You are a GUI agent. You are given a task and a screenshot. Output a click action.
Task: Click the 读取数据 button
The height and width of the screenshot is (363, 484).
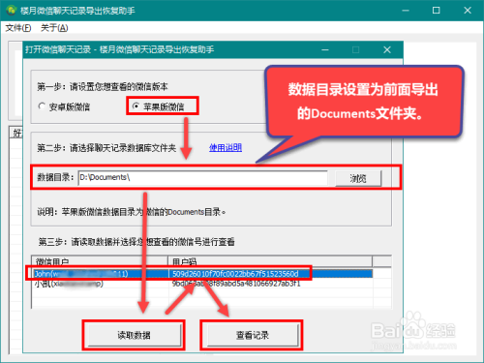(134, 335)
